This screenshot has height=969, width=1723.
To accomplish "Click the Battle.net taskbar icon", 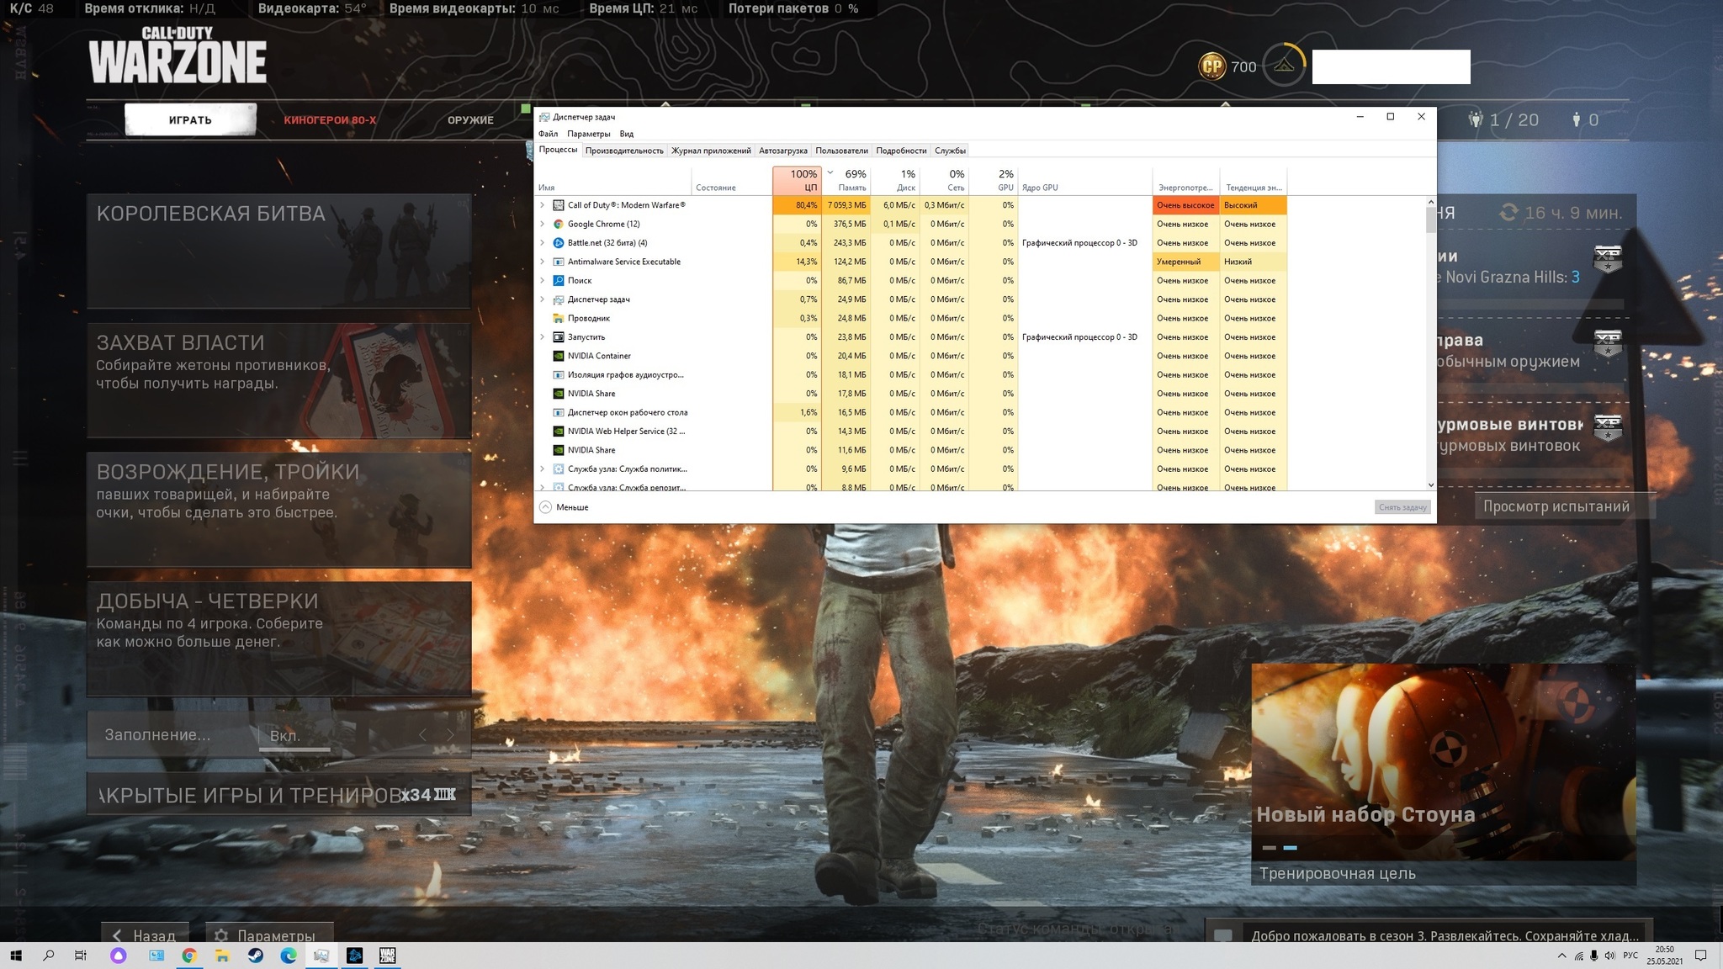I will (x=354, y=955).
